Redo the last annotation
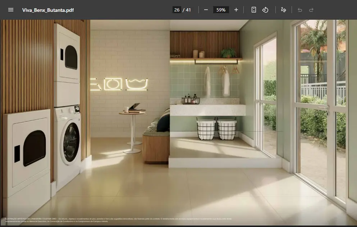Screen dimensions: 357x227 tap(311, 10)
